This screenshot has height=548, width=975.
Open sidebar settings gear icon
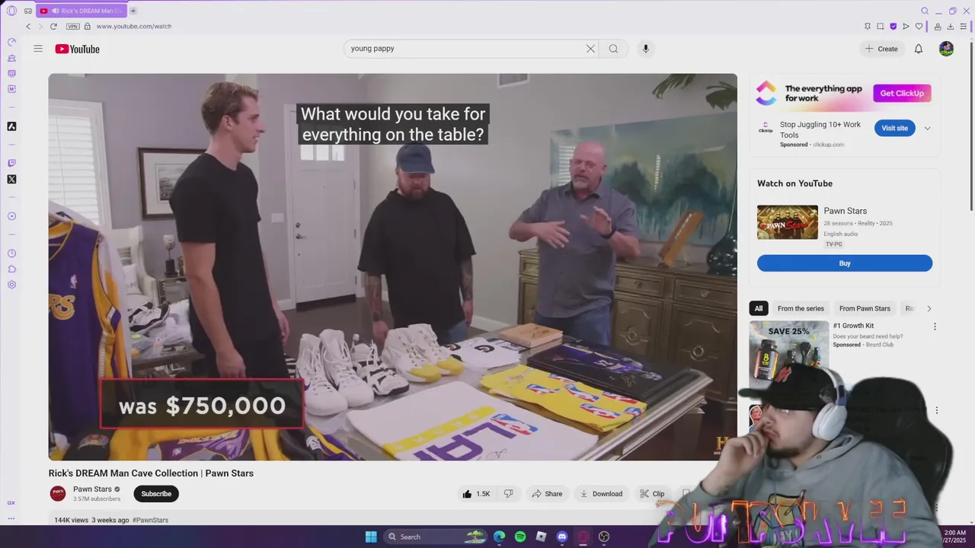point(11,285)
